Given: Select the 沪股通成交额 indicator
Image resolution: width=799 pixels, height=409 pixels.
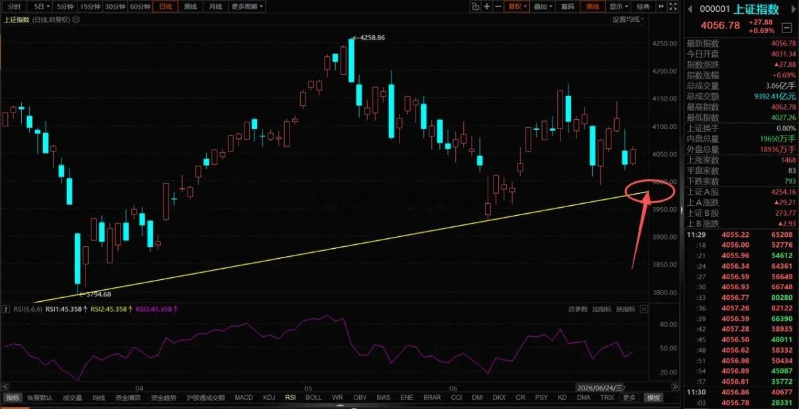Looking at the screenshot, I should (207, 398).
